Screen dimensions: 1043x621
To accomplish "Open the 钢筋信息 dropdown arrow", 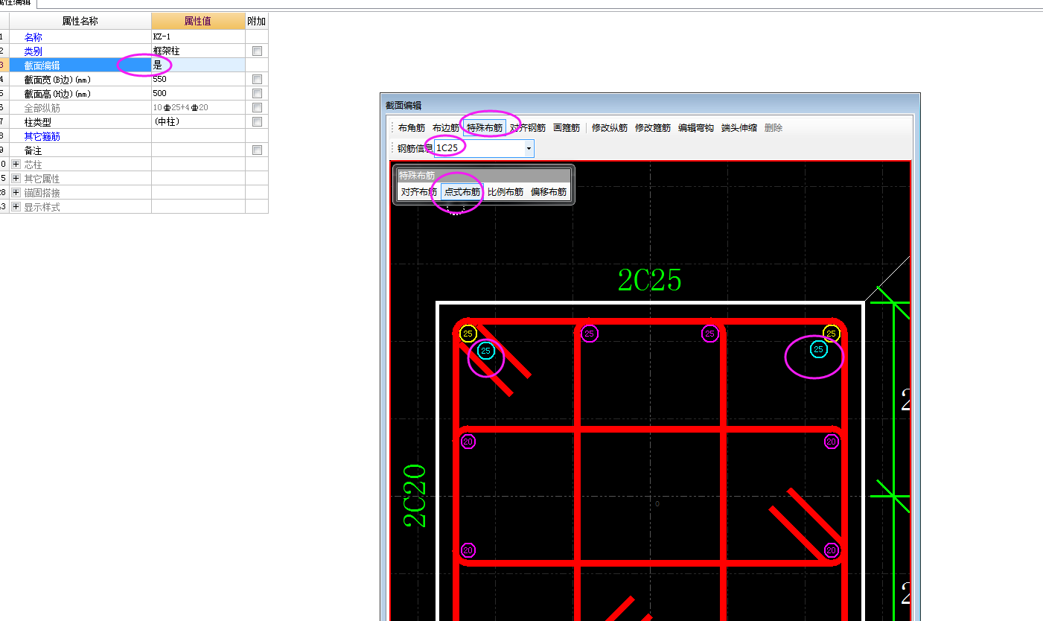I will (529, 148).
